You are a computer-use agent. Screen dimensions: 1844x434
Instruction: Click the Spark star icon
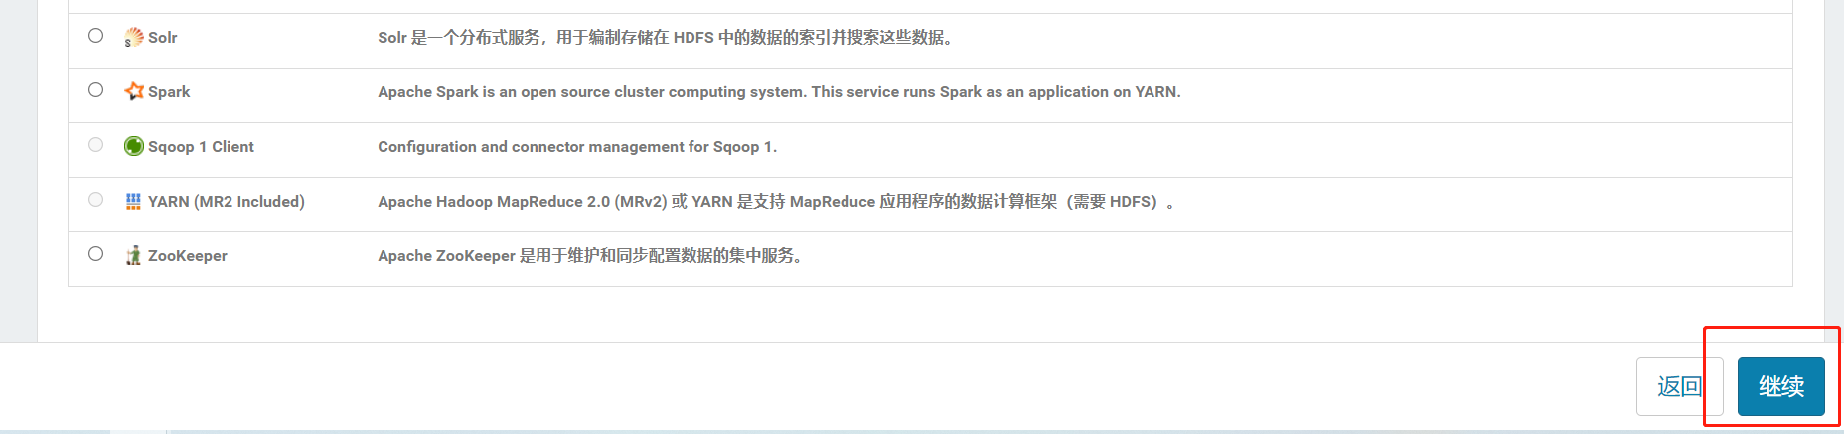pyautogui.click(x=134, y=91)
